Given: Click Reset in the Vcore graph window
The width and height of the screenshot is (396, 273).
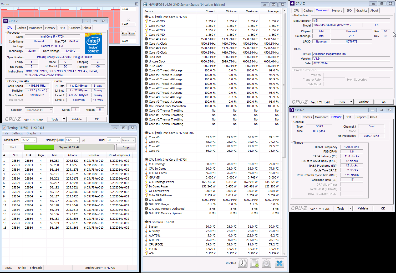Looking at the screenshot, I should pyautogui.click(x=132, y=34).
